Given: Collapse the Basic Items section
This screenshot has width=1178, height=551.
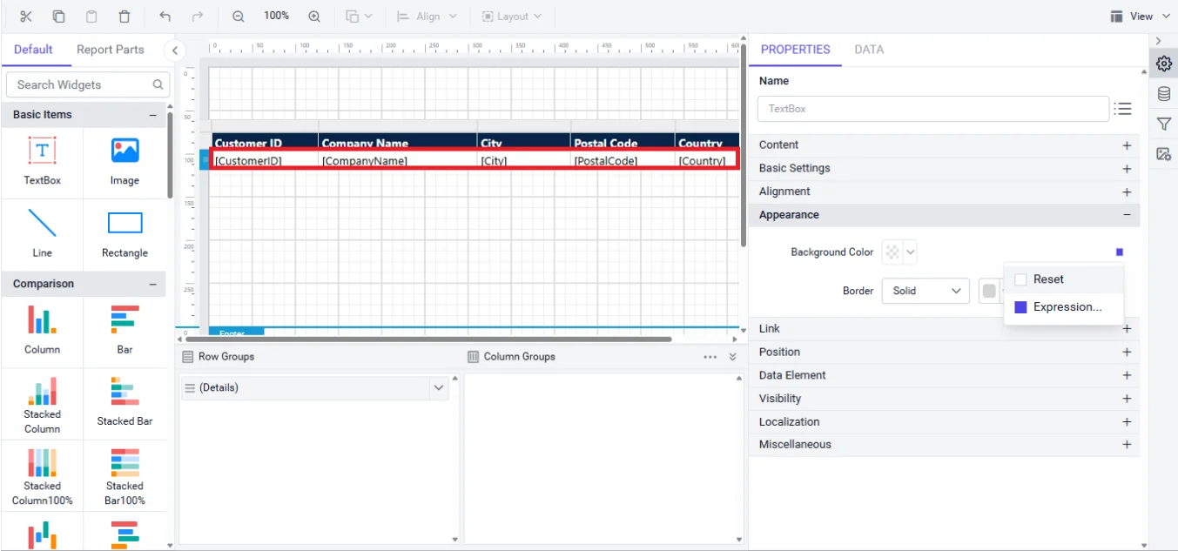Looking at the screenshot, I should pyautogui.click(x=153, y=115).
